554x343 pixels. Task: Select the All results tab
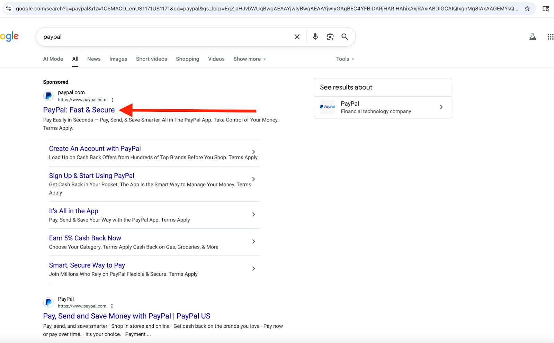(x=75, y=59)
